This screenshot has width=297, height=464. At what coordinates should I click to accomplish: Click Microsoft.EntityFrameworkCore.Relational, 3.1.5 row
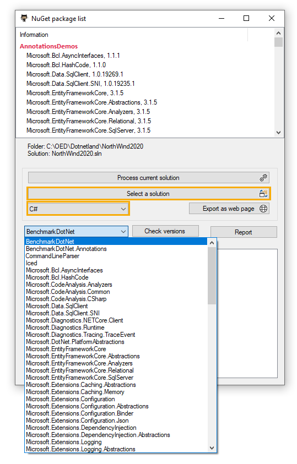(89, 121)
